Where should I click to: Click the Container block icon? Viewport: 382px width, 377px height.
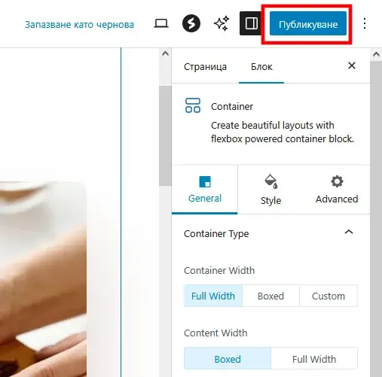193,105
